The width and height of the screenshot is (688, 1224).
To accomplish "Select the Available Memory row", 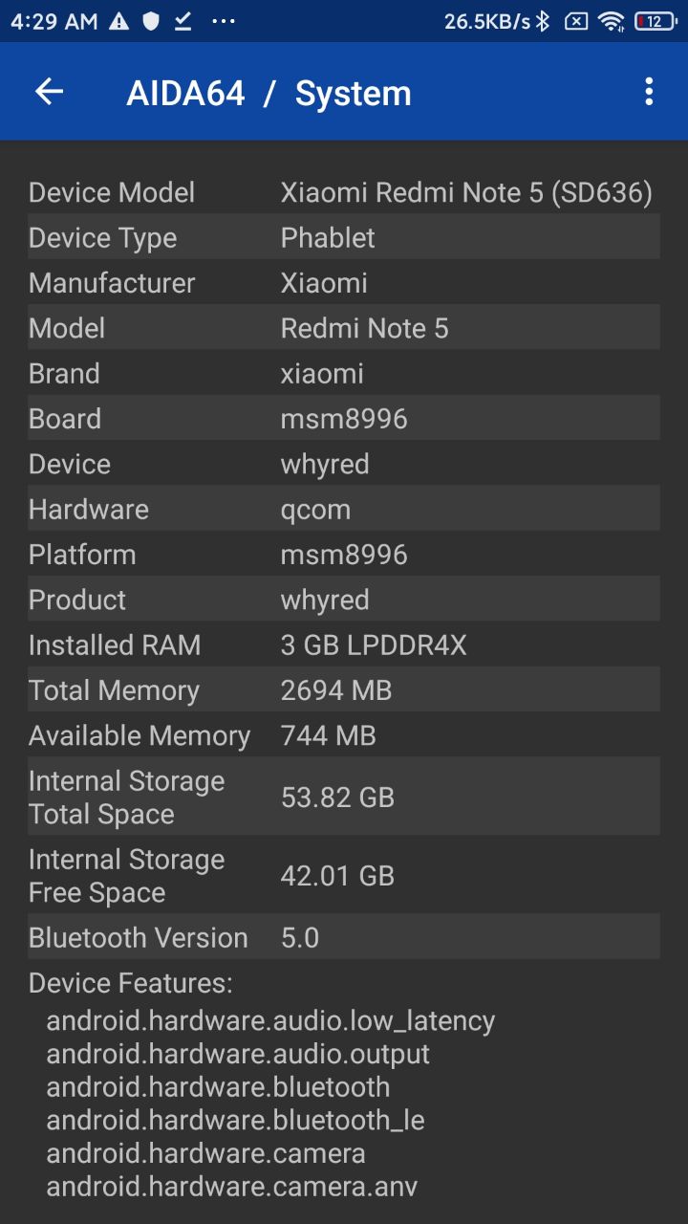I will click(344, 734).
